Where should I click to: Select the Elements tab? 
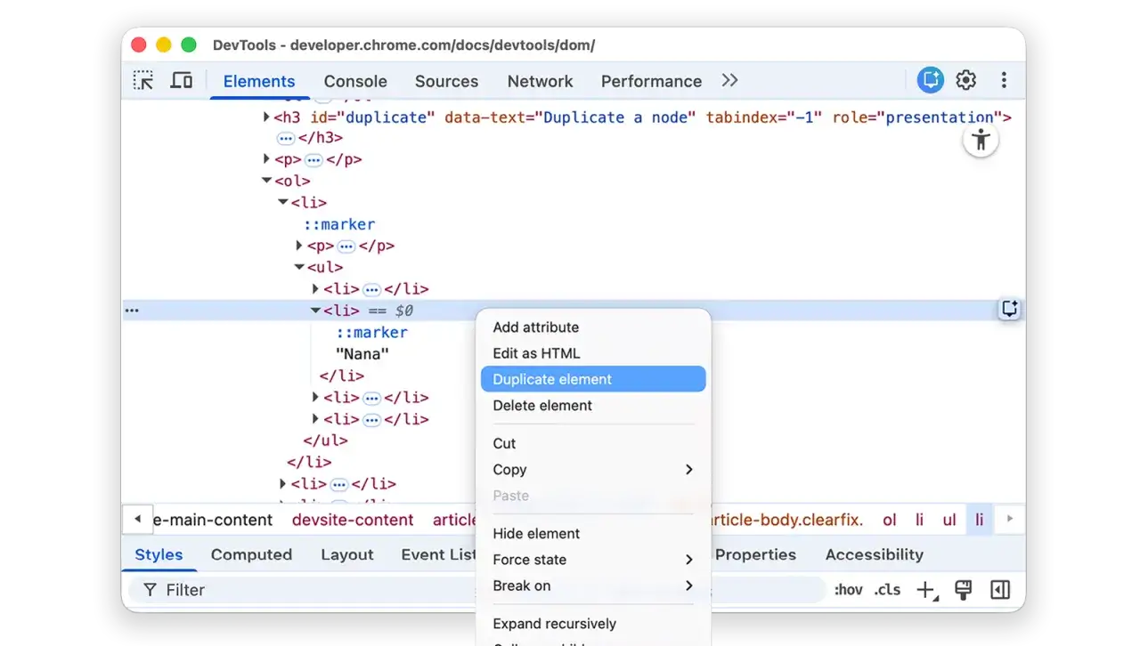pos(259,81)
